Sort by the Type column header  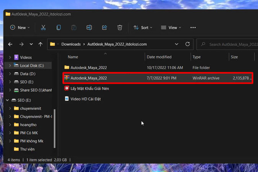(x=197, y=57)
